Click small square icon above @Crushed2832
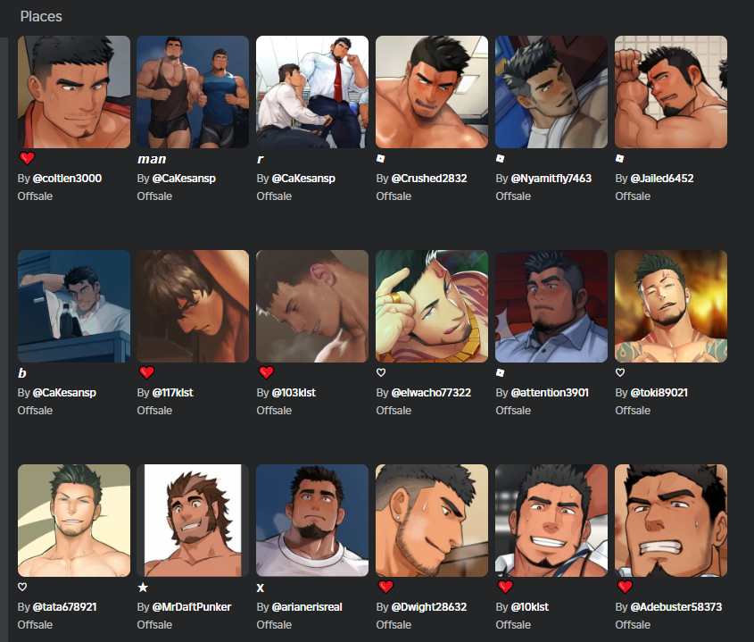The image size is (754, 642). pyautogui.click(x=380, y=158)
